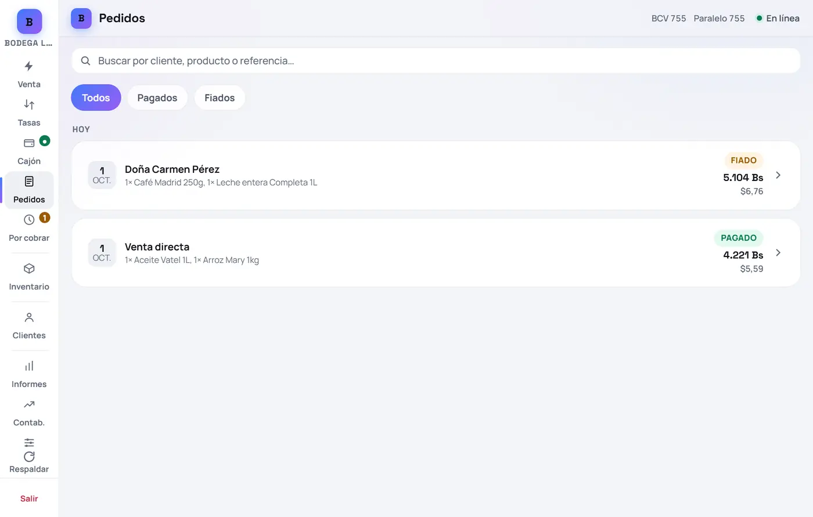813x517 pixels.
Task: Click the settings sliders icon in sidebar
Action: point(29,442)
